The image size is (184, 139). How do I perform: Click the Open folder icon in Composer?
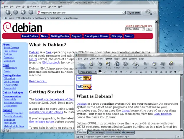pos(100,65)
